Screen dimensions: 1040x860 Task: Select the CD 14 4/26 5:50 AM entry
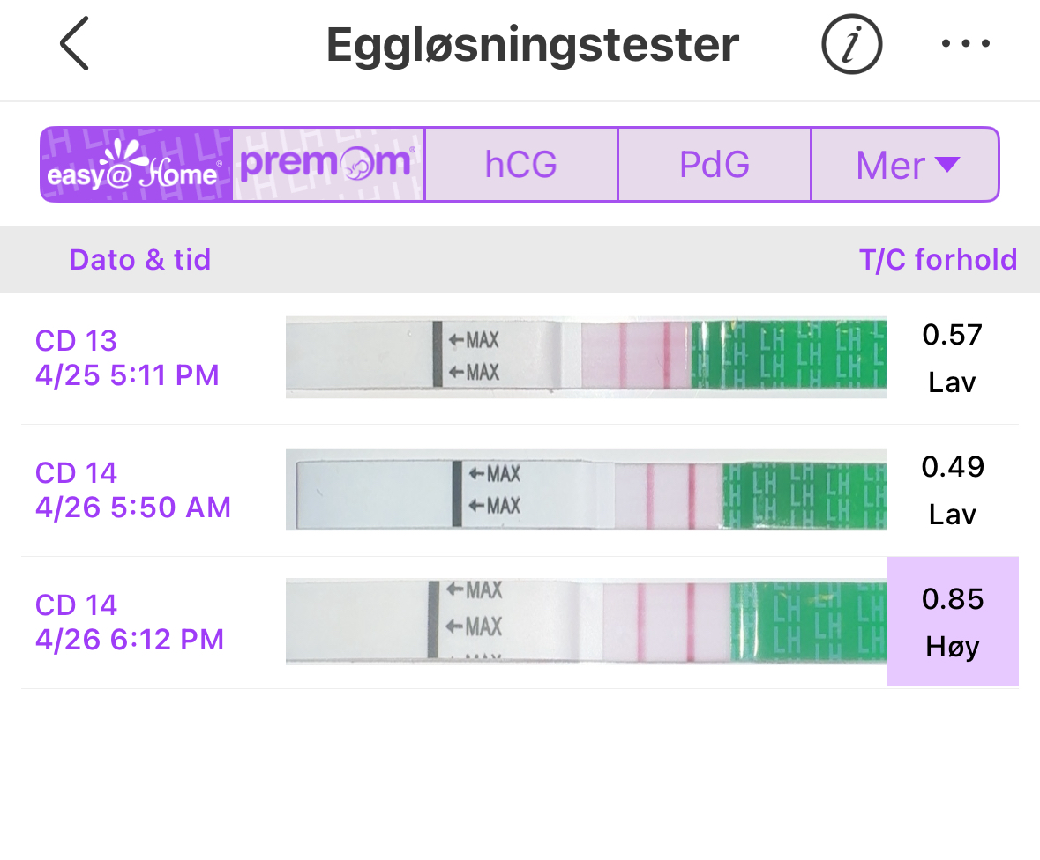tap(132, 490)
